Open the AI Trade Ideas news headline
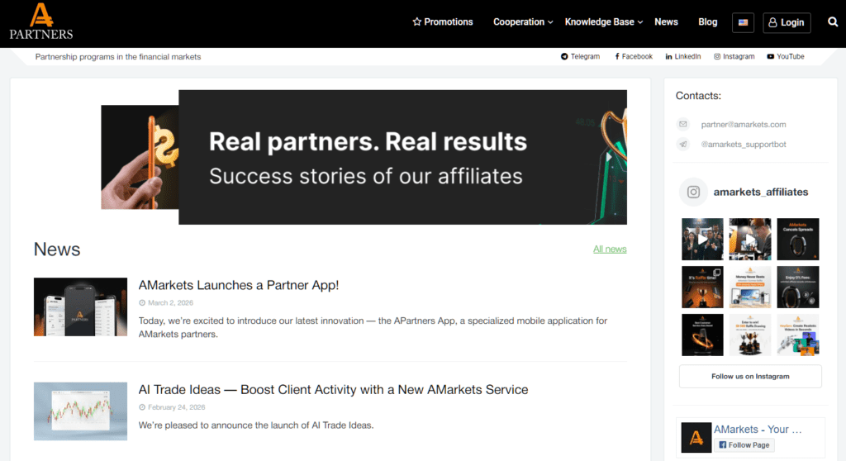This screenshot has height=461, width=846. pos(333,390)
